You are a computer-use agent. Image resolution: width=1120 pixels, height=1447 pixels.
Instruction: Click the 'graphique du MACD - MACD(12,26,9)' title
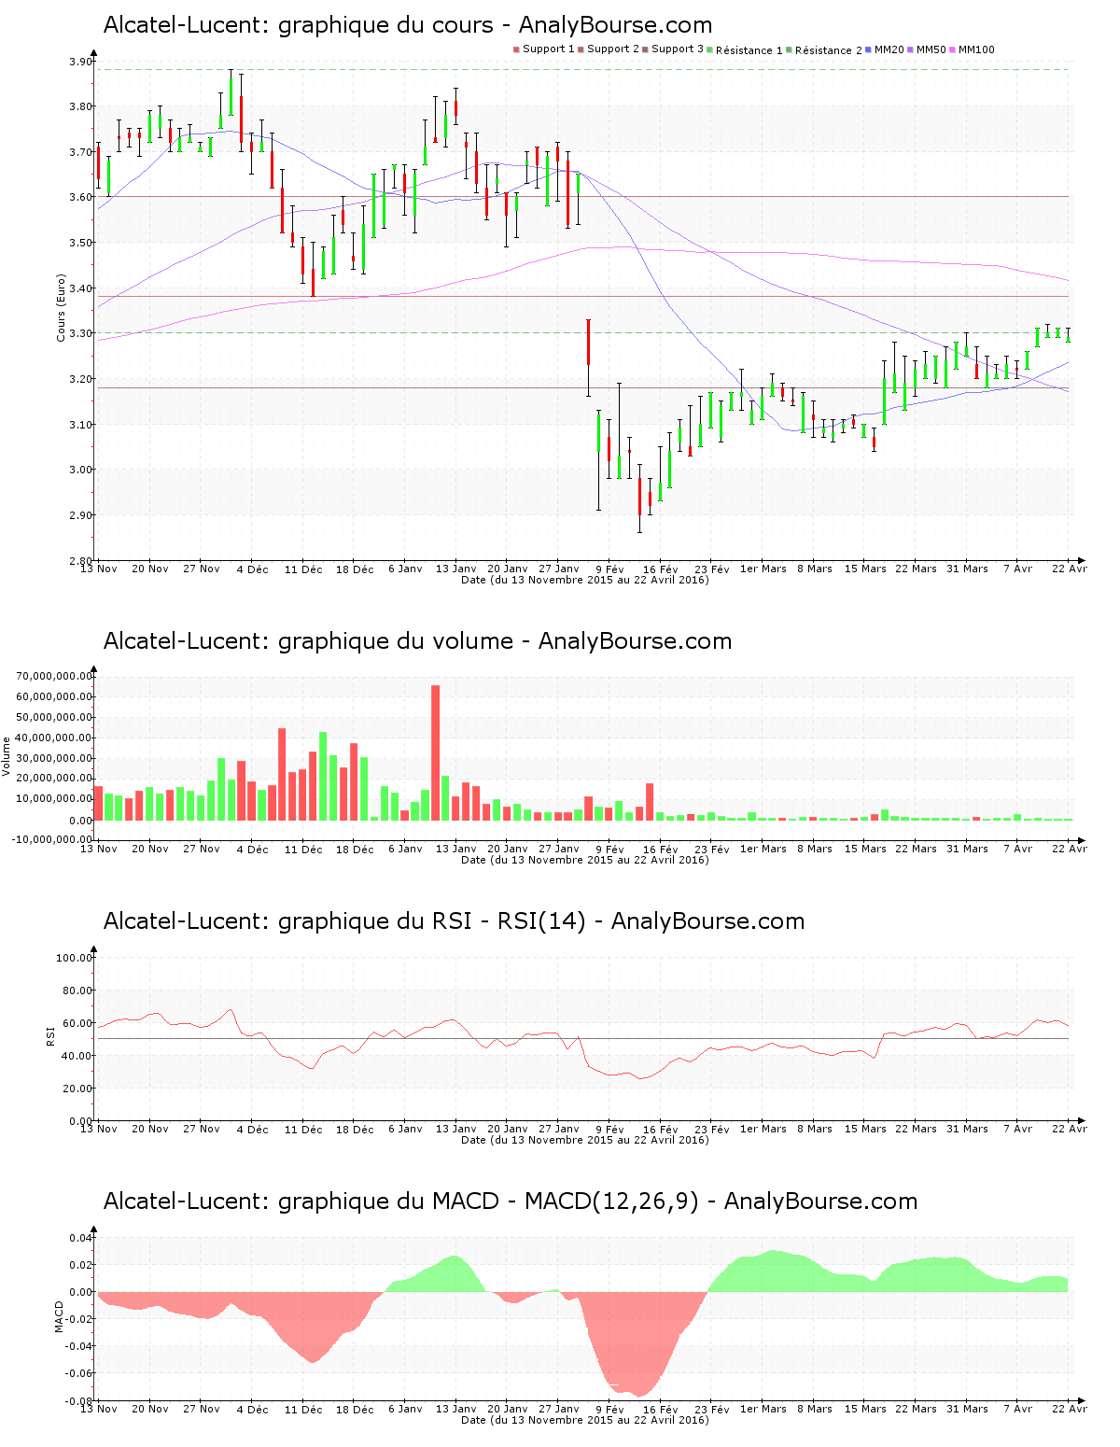[511, 1201]
